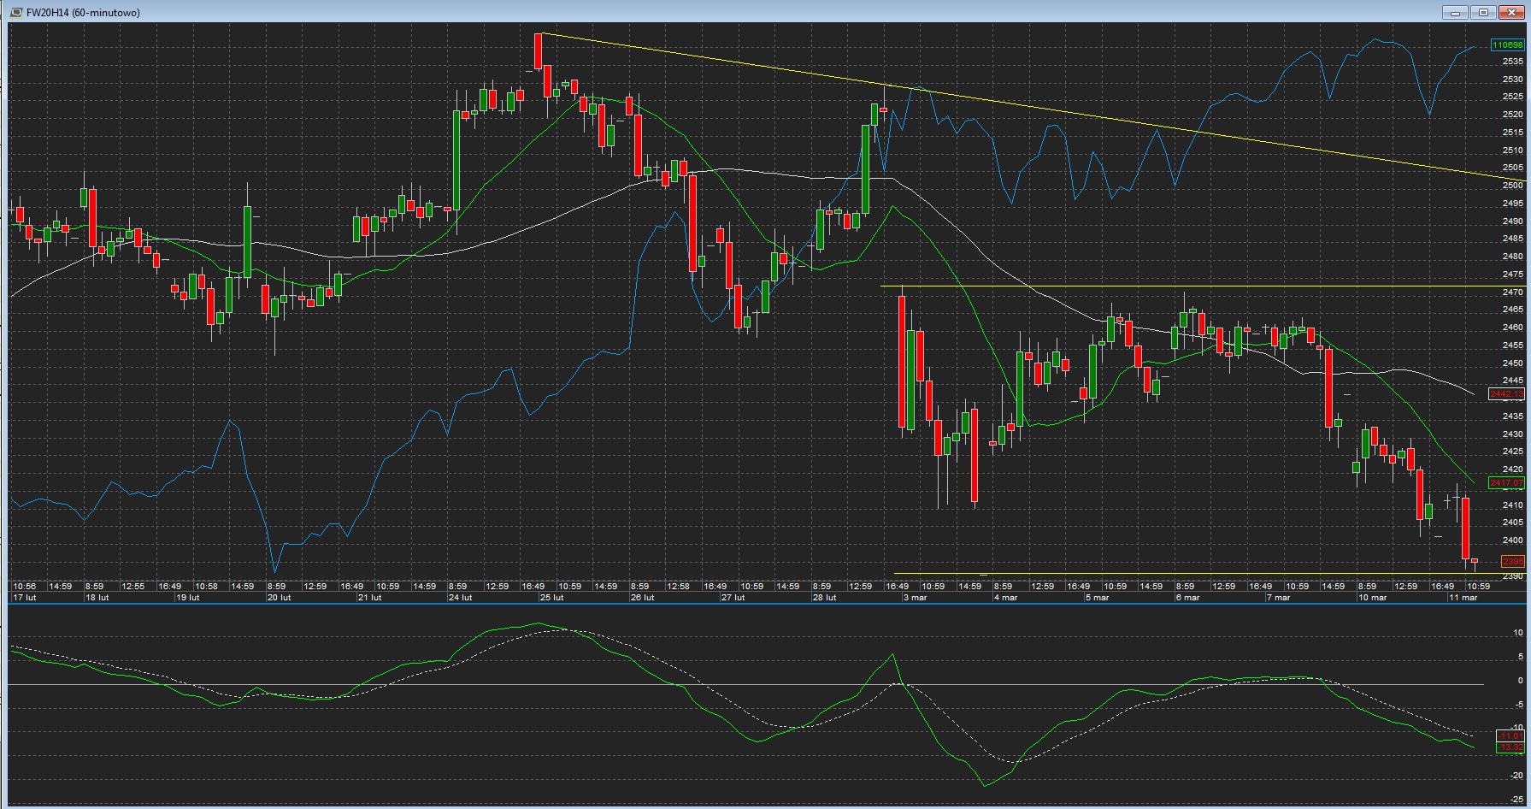Click the 2450 price axis label

click(1512, 363)
